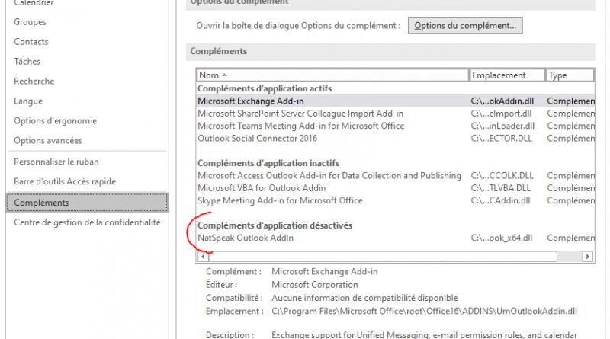The image size is (610, 339).
Task: Click the Compléments d'application actifs group heading
Action: 265,88
